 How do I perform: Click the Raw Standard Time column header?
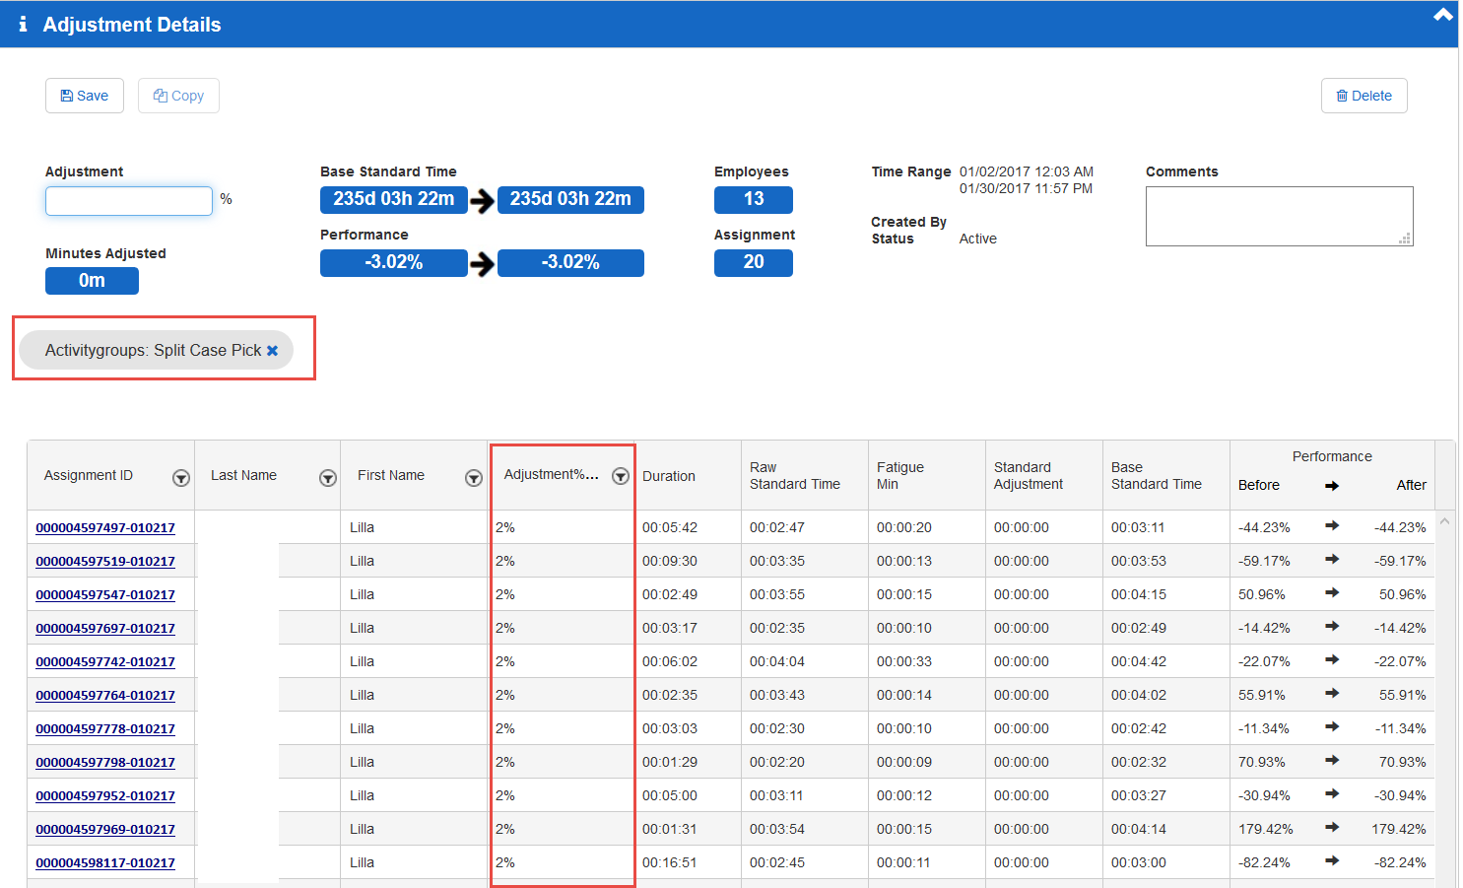794,476
